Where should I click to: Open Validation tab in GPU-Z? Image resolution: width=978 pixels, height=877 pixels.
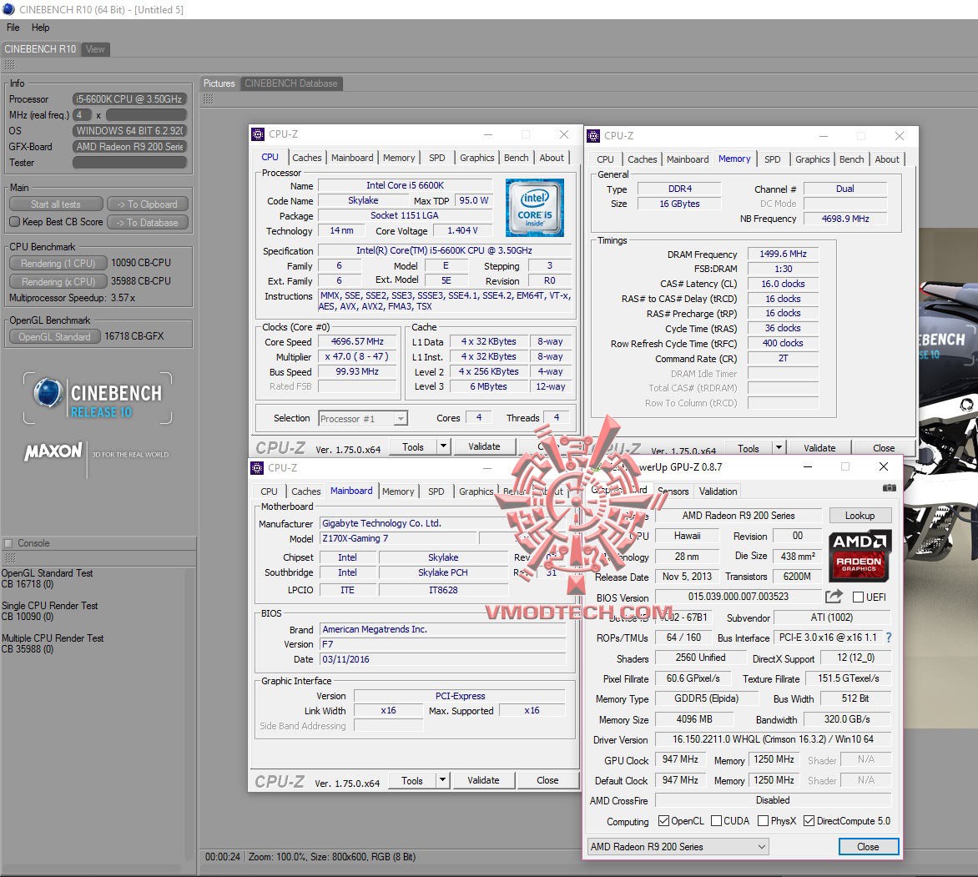click(718, 491)
